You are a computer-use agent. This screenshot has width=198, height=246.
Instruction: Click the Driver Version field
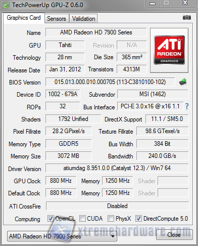tap(117, 168)
